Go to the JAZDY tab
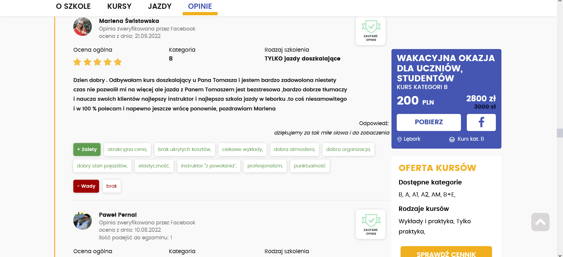This screenshot has height=257, width=563. pyautogui.click(x=160, y=6)
